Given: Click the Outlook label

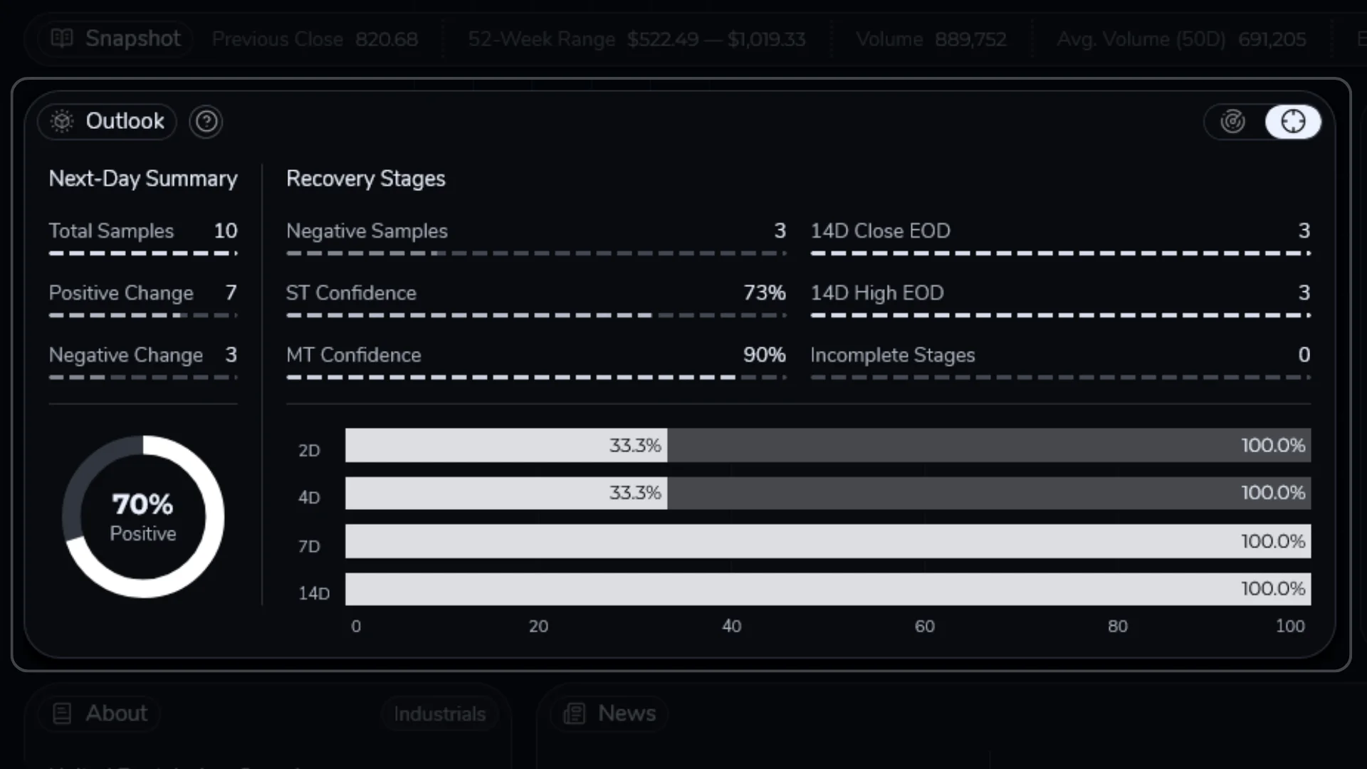Looking at the screenshot, I should point(125,121).
